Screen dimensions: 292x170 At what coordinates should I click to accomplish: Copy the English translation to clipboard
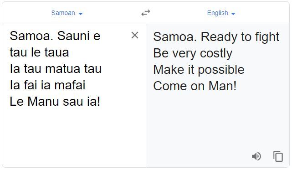pyautogui.click(x=278, y=156)
